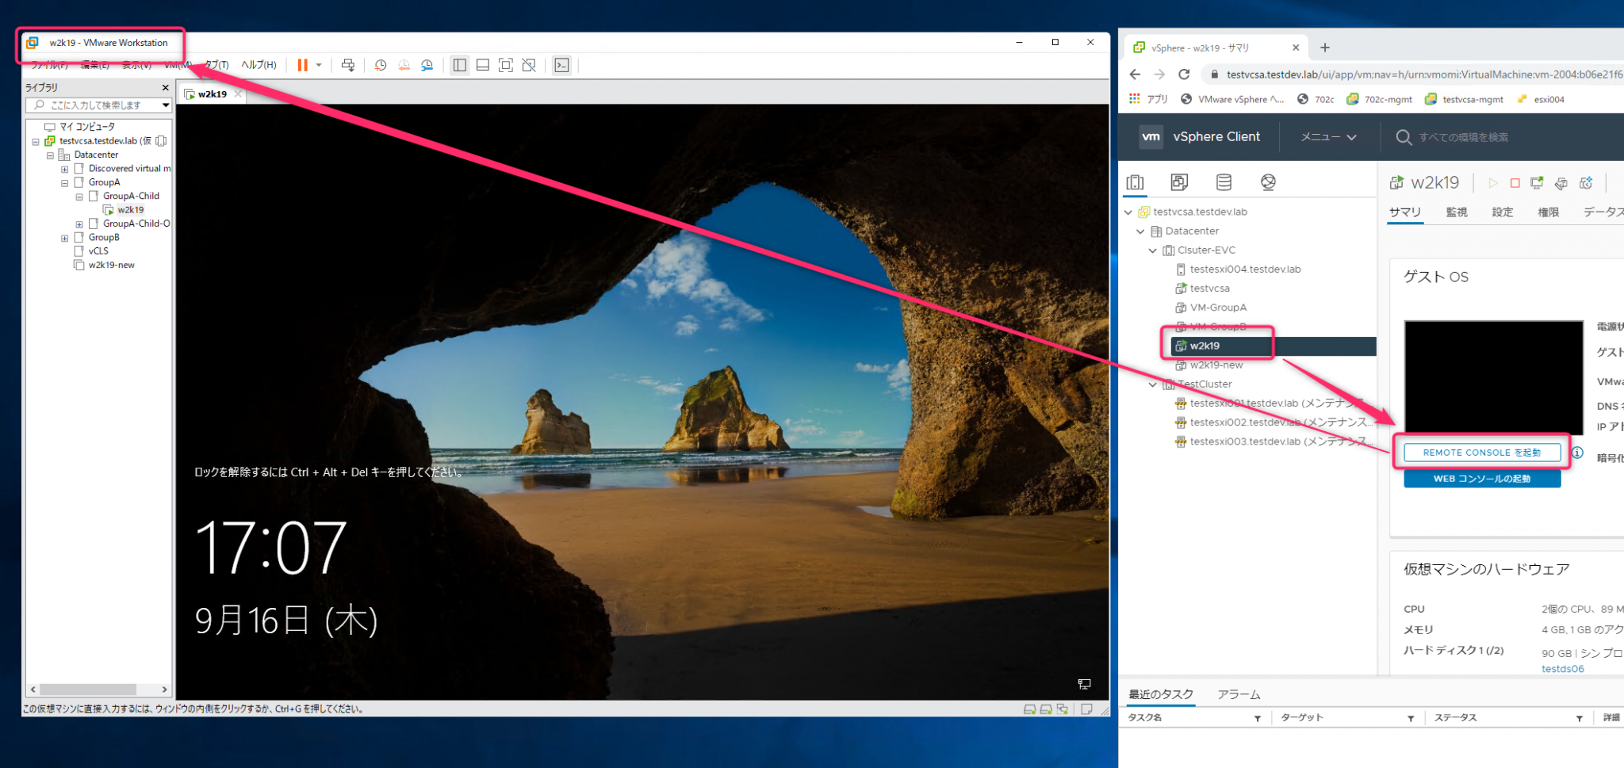Collapse the Datacenter node in vSphere inventory

coord(1140,231)
